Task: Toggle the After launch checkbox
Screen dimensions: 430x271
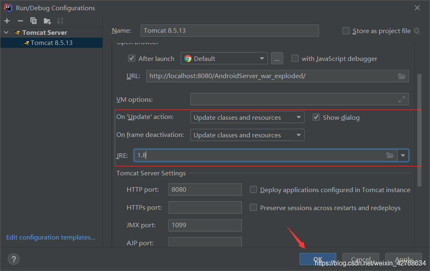Action: pos(131,58)
